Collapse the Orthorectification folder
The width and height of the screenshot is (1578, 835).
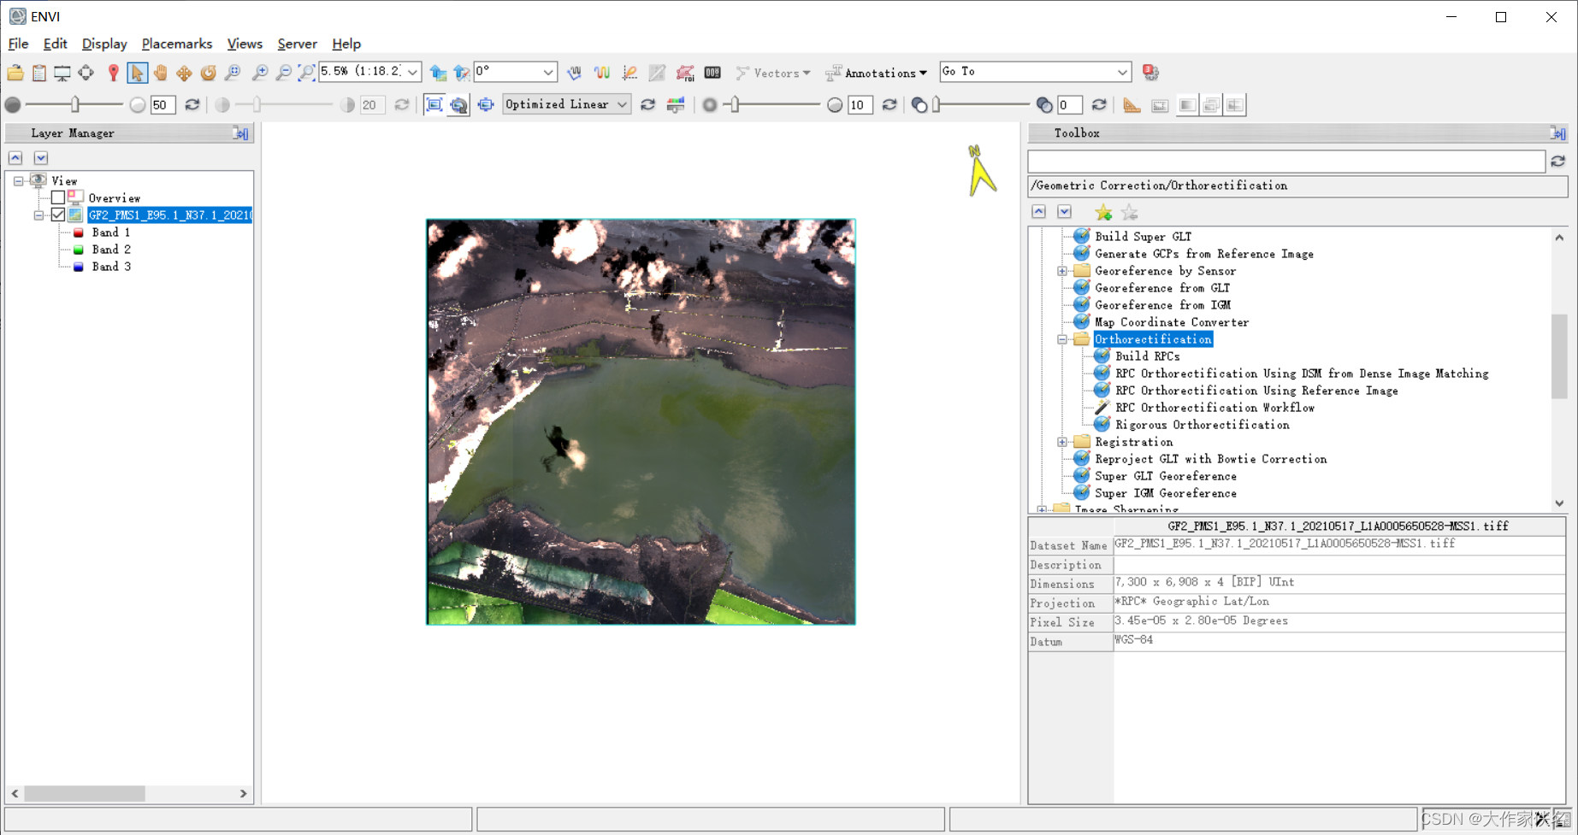click(x=1062, y=339)
